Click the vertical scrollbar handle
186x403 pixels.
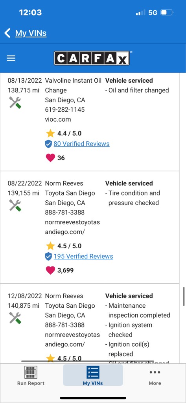pos(184,296)
